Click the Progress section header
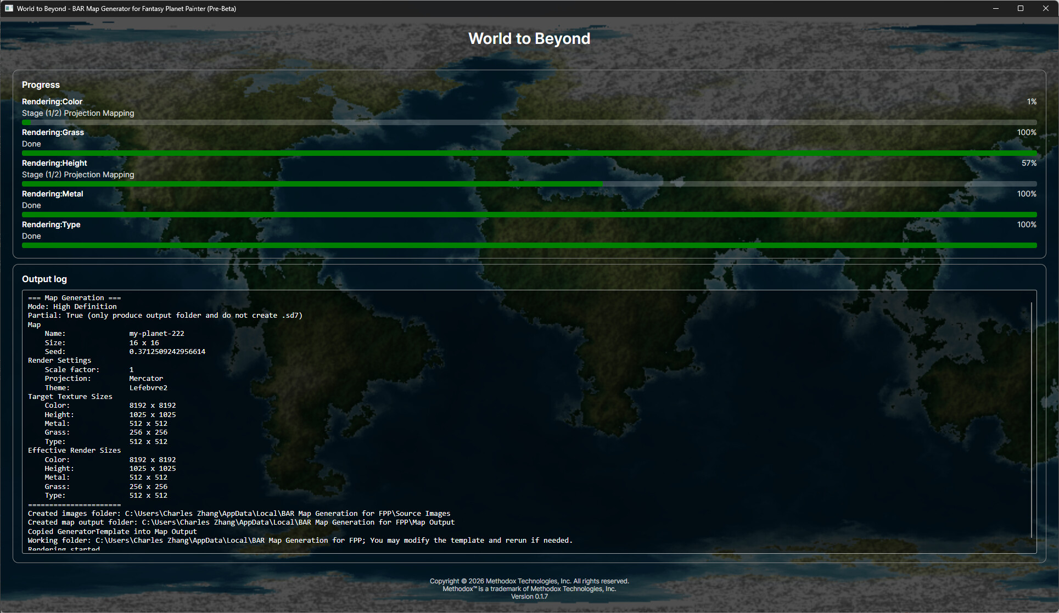The image size is (1059, 613). pos(41,85)
